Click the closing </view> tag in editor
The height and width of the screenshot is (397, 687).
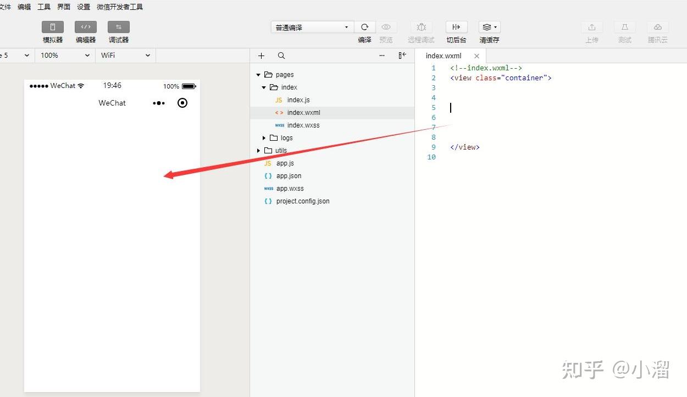click(465, 147)
